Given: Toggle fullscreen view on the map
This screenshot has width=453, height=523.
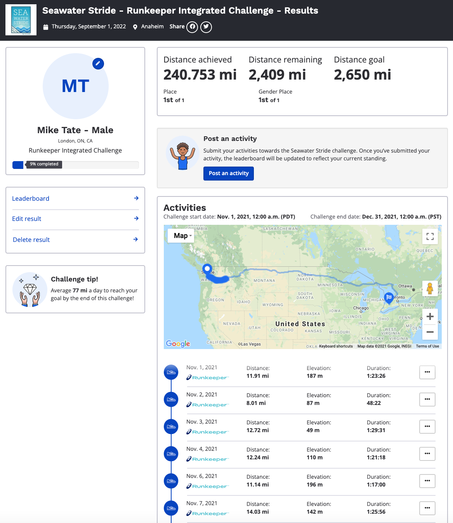Looking at the screenshot, I should 430,236.
